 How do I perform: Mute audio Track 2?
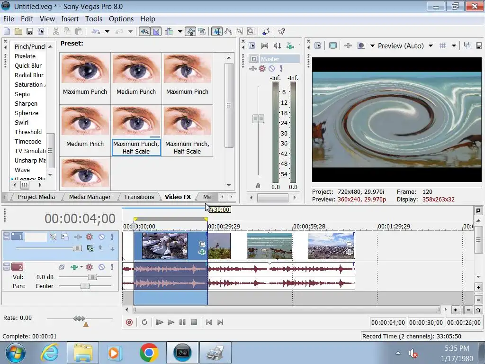(101, 267)
